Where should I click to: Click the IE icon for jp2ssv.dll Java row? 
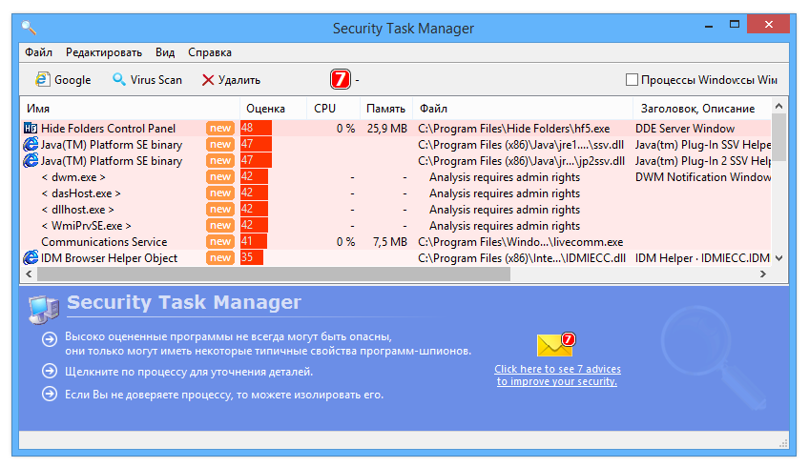point(31,160)
